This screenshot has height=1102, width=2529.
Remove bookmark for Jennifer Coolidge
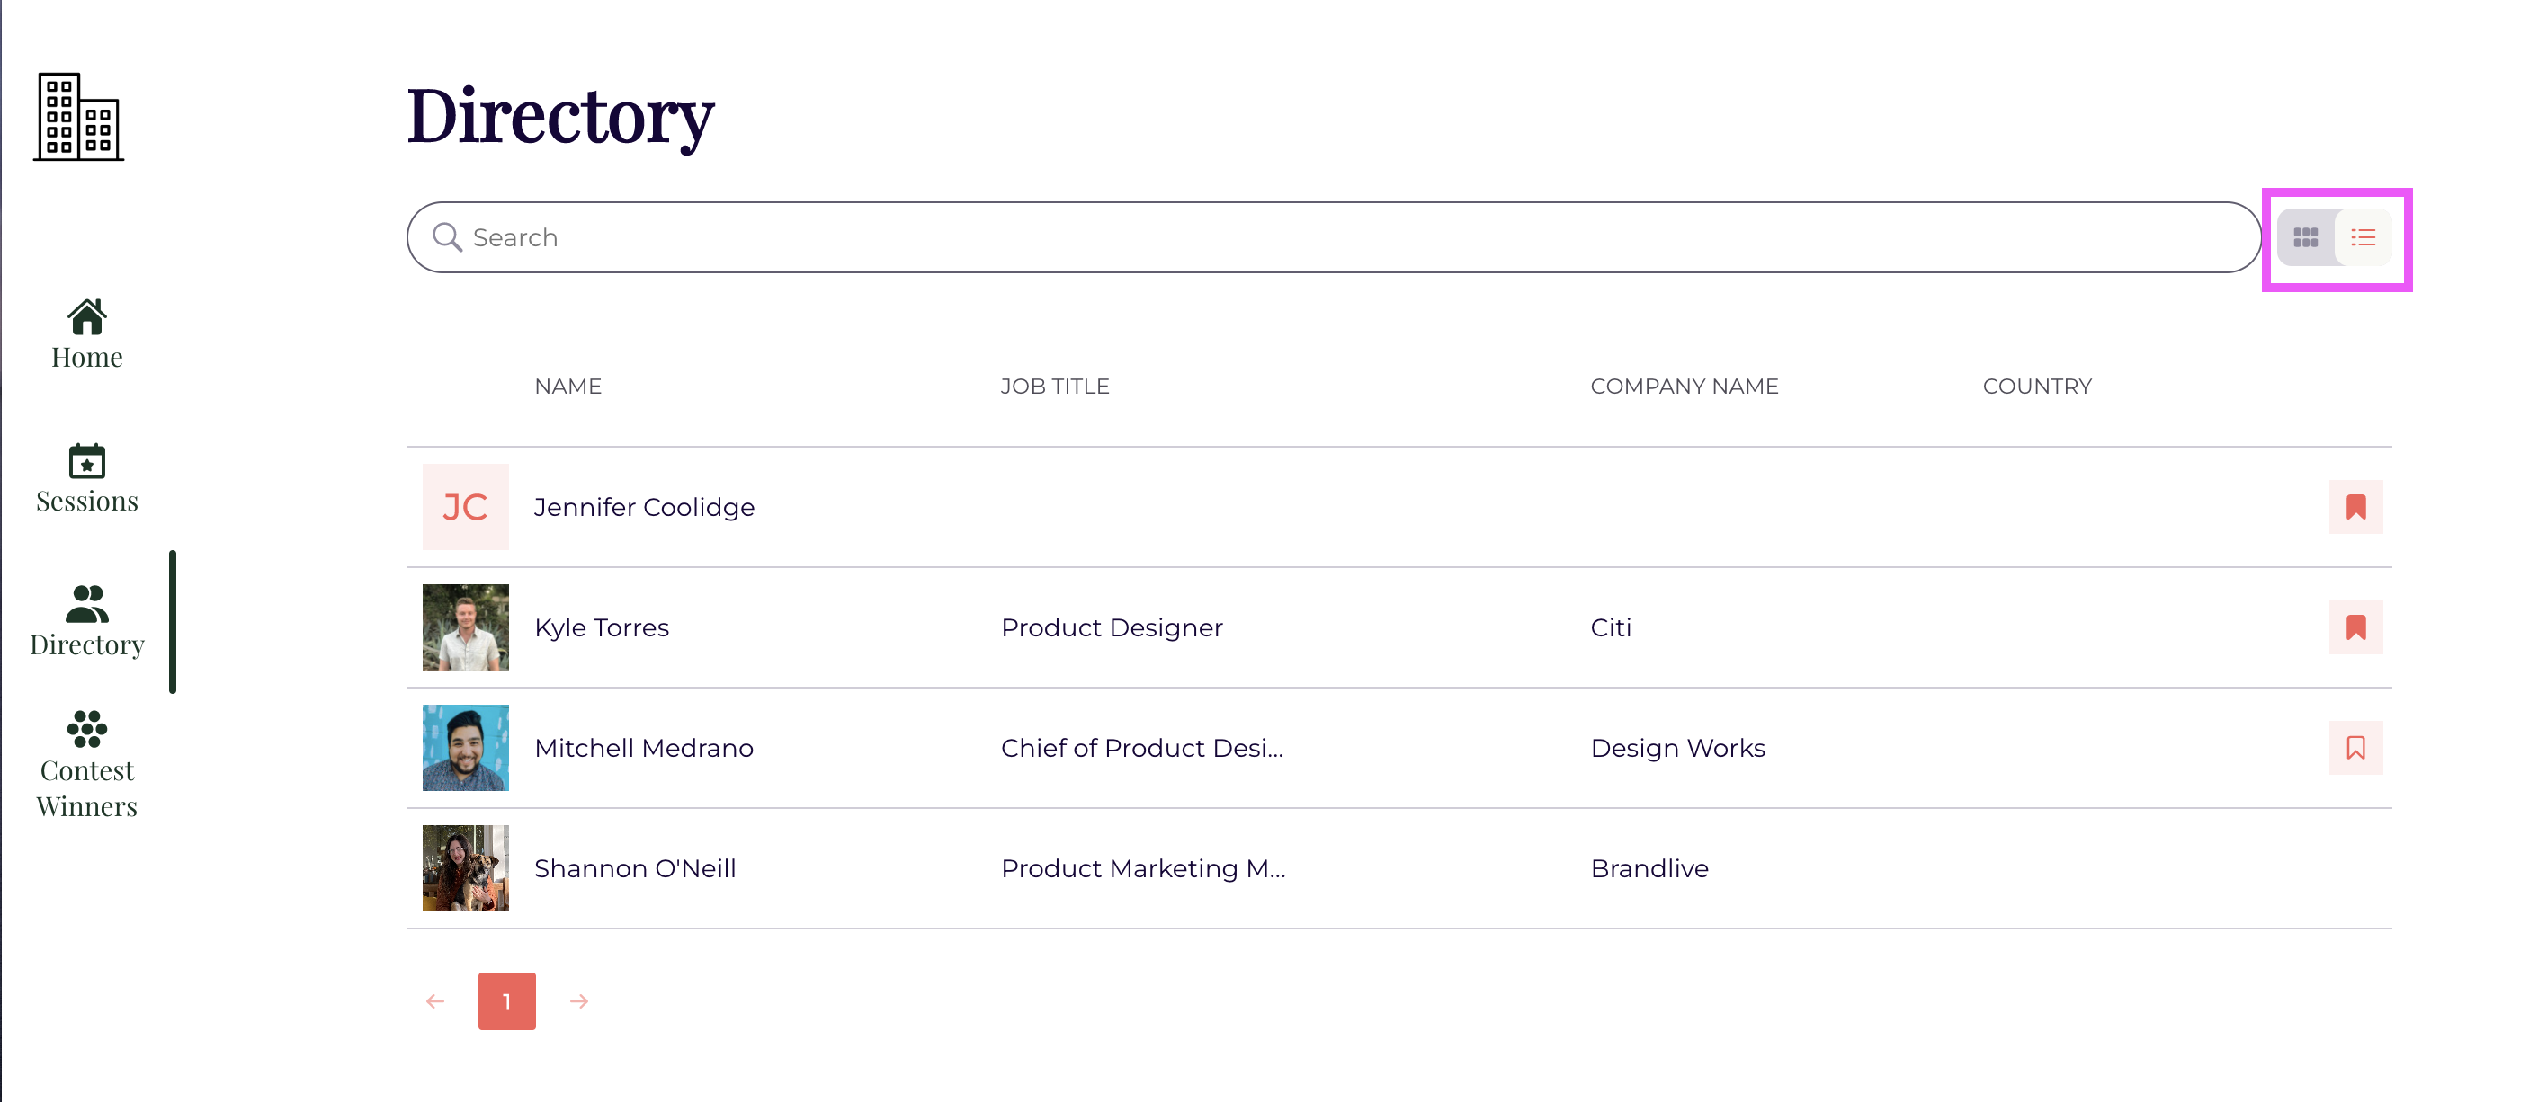coord(2355,506)
